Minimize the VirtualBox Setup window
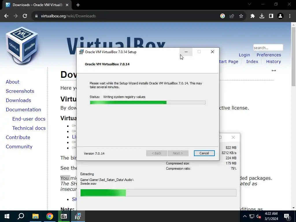This screenshot has height=222, width=296. (186, 52)
